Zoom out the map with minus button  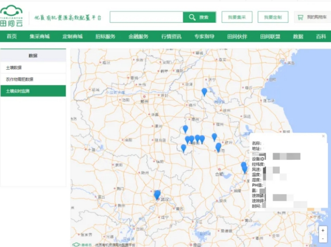[x=323, y=238]
